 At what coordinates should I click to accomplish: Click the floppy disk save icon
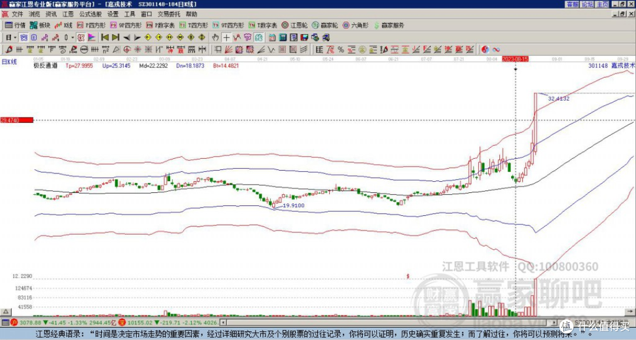[x=304, y=38]
